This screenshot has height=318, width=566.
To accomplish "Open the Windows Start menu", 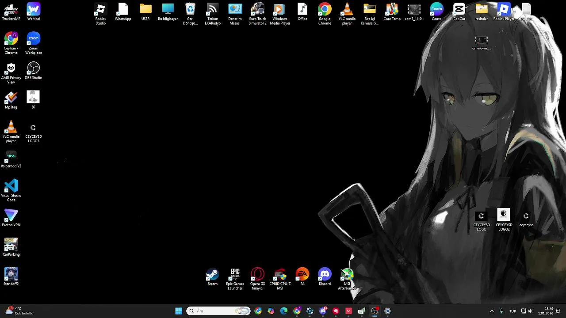I will click(x=179, y=311).
